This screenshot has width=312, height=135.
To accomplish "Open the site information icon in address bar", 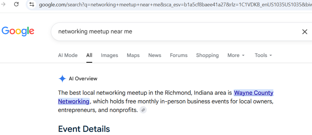I will pyautogui.click(x=32, y=4).
